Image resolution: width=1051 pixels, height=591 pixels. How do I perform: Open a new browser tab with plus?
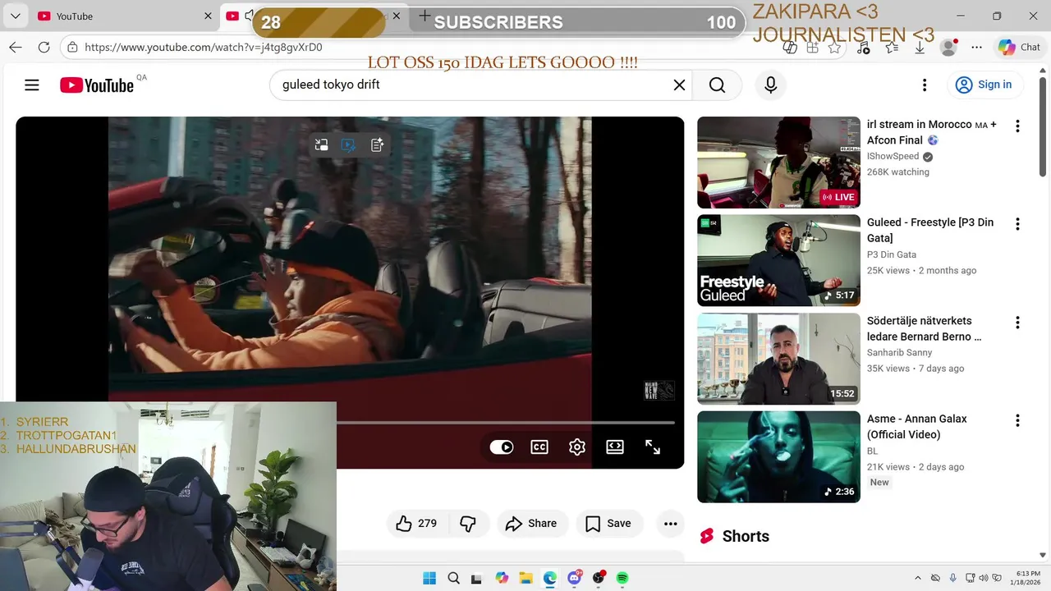point(424,16)
